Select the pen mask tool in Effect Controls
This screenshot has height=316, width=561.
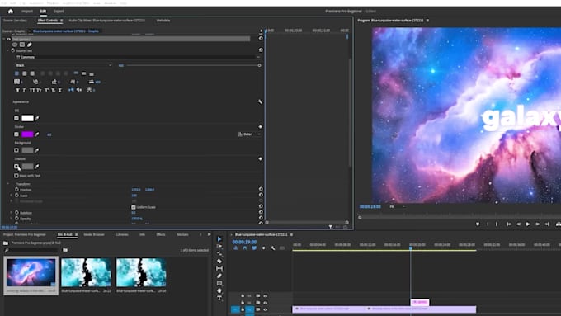(30, 45)
